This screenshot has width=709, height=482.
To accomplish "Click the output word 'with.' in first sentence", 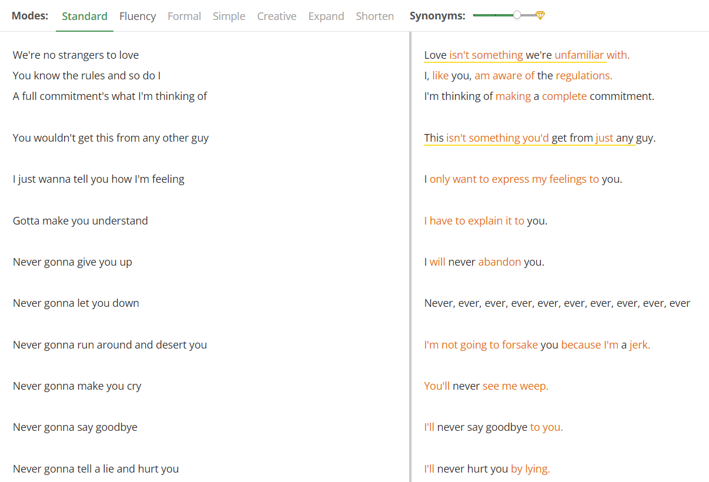I will [618, 55].
